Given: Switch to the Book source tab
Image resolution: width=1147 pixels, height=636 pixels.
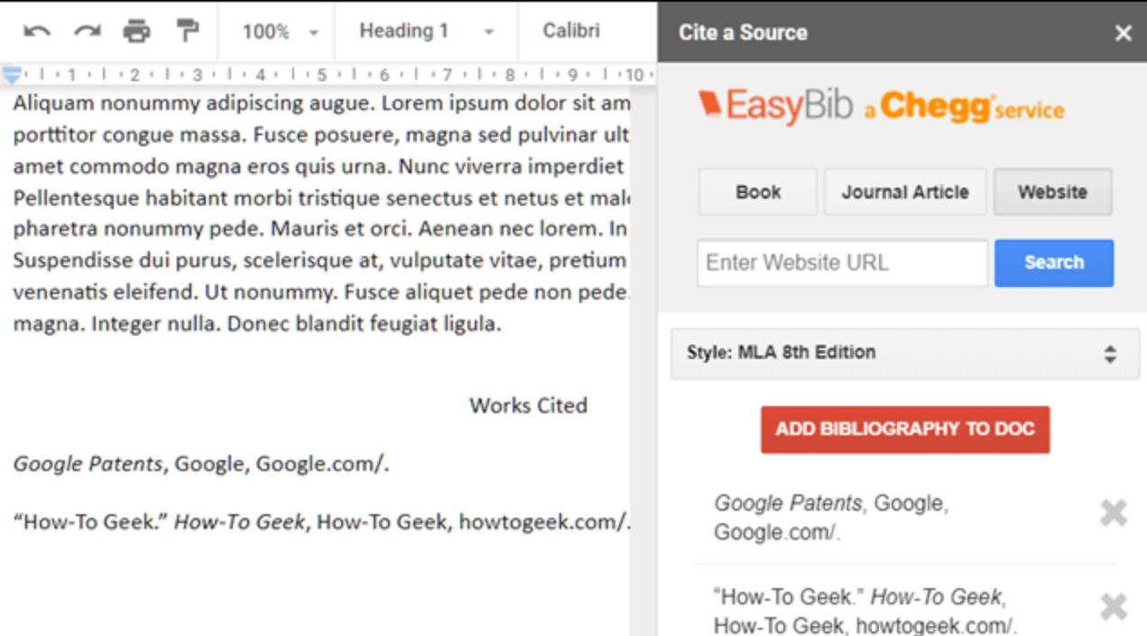Looking at the screenshot, I should (758, 192).
